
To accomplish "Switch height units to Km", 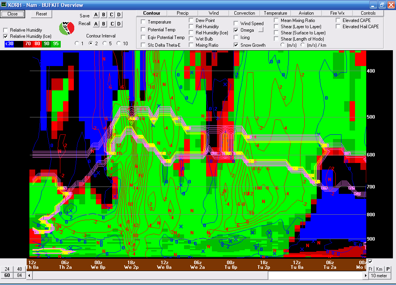I will (379, 269).
